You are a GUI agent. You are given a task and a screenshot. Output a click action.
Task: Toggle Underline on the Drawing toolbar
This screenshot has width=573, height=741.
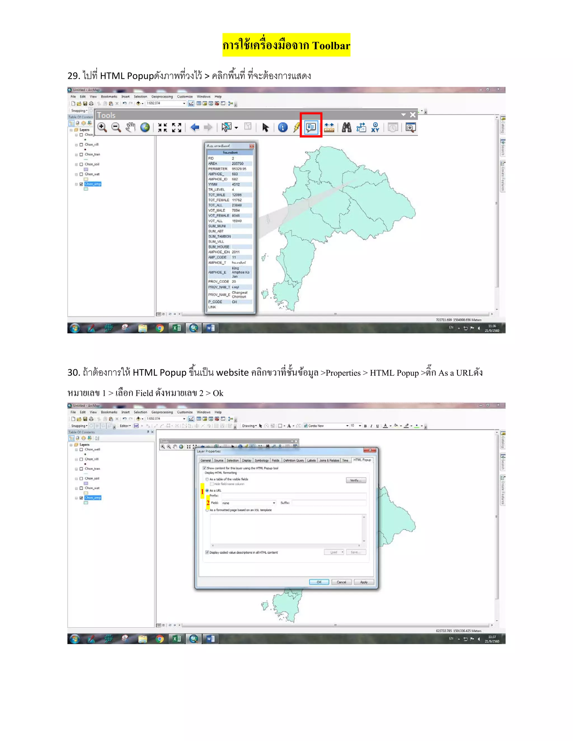[377, 426]
